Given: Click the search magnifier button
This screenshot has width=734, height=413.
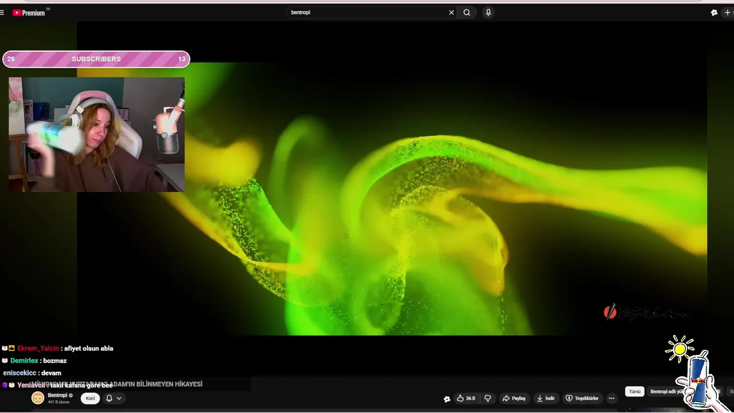Looking at the screenshot, I should (467, 12).
